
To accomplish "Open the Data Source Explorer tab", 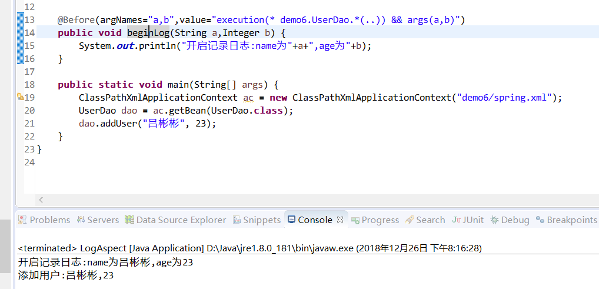I will [176, 220].
